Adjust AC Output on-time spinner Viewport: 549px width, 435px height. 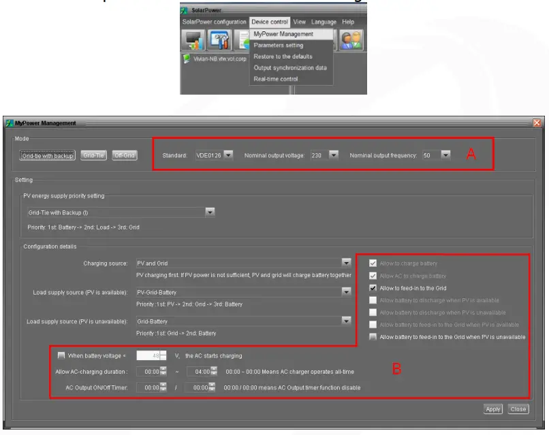pyautogui.click(x=163, y=387)
